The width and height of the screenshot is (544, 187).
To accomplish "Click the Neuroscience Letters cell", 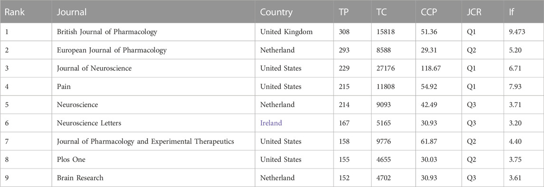I will point(89,123).
